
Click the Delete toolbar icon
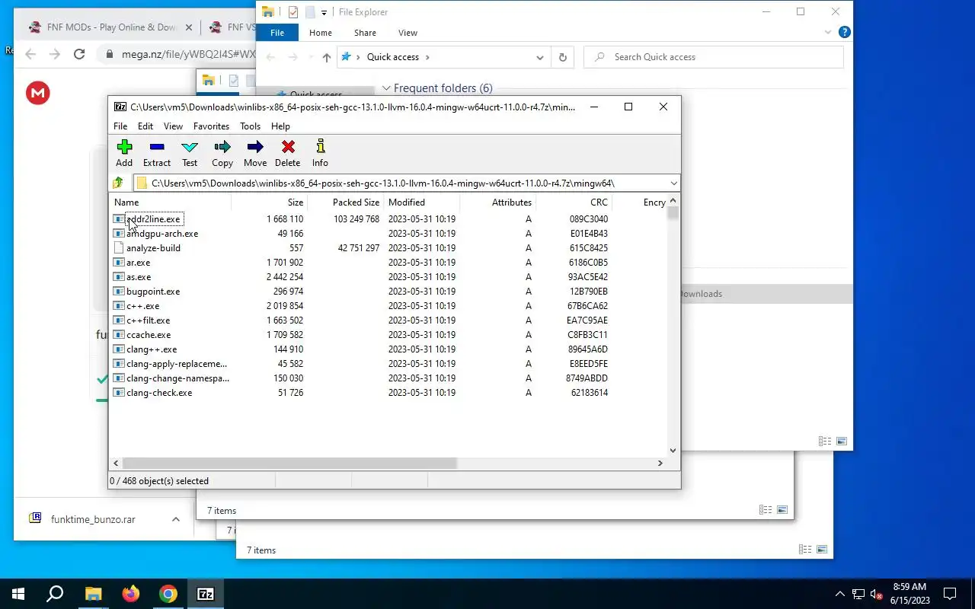point(287,153)
